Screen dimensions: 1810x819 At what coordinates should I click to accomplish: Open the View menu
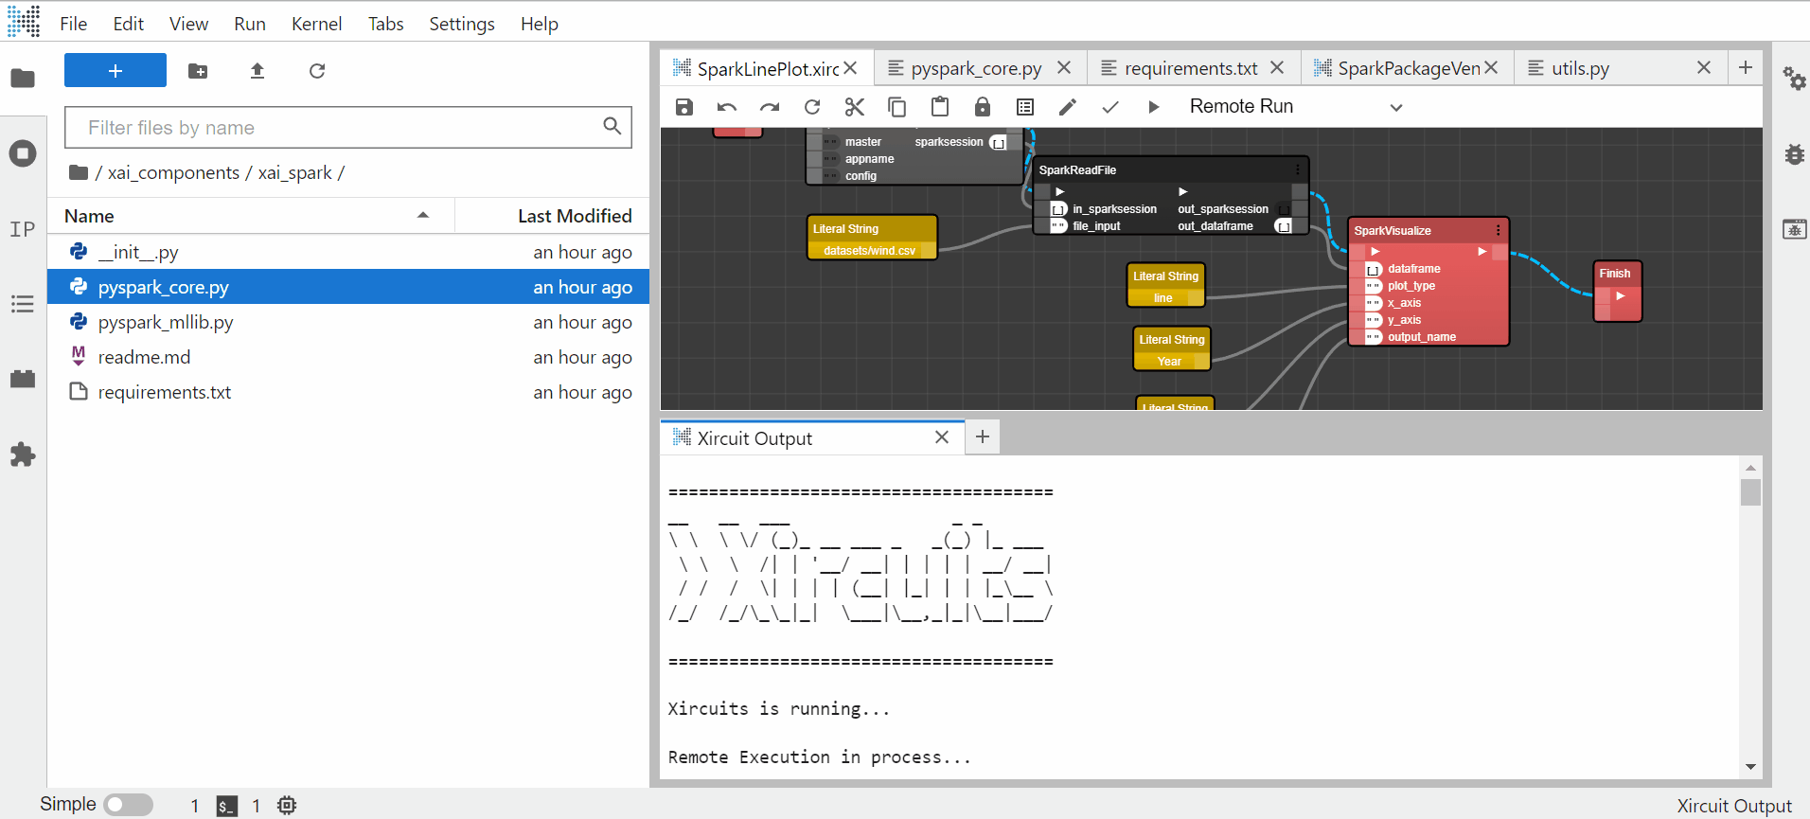coord(188,24)
